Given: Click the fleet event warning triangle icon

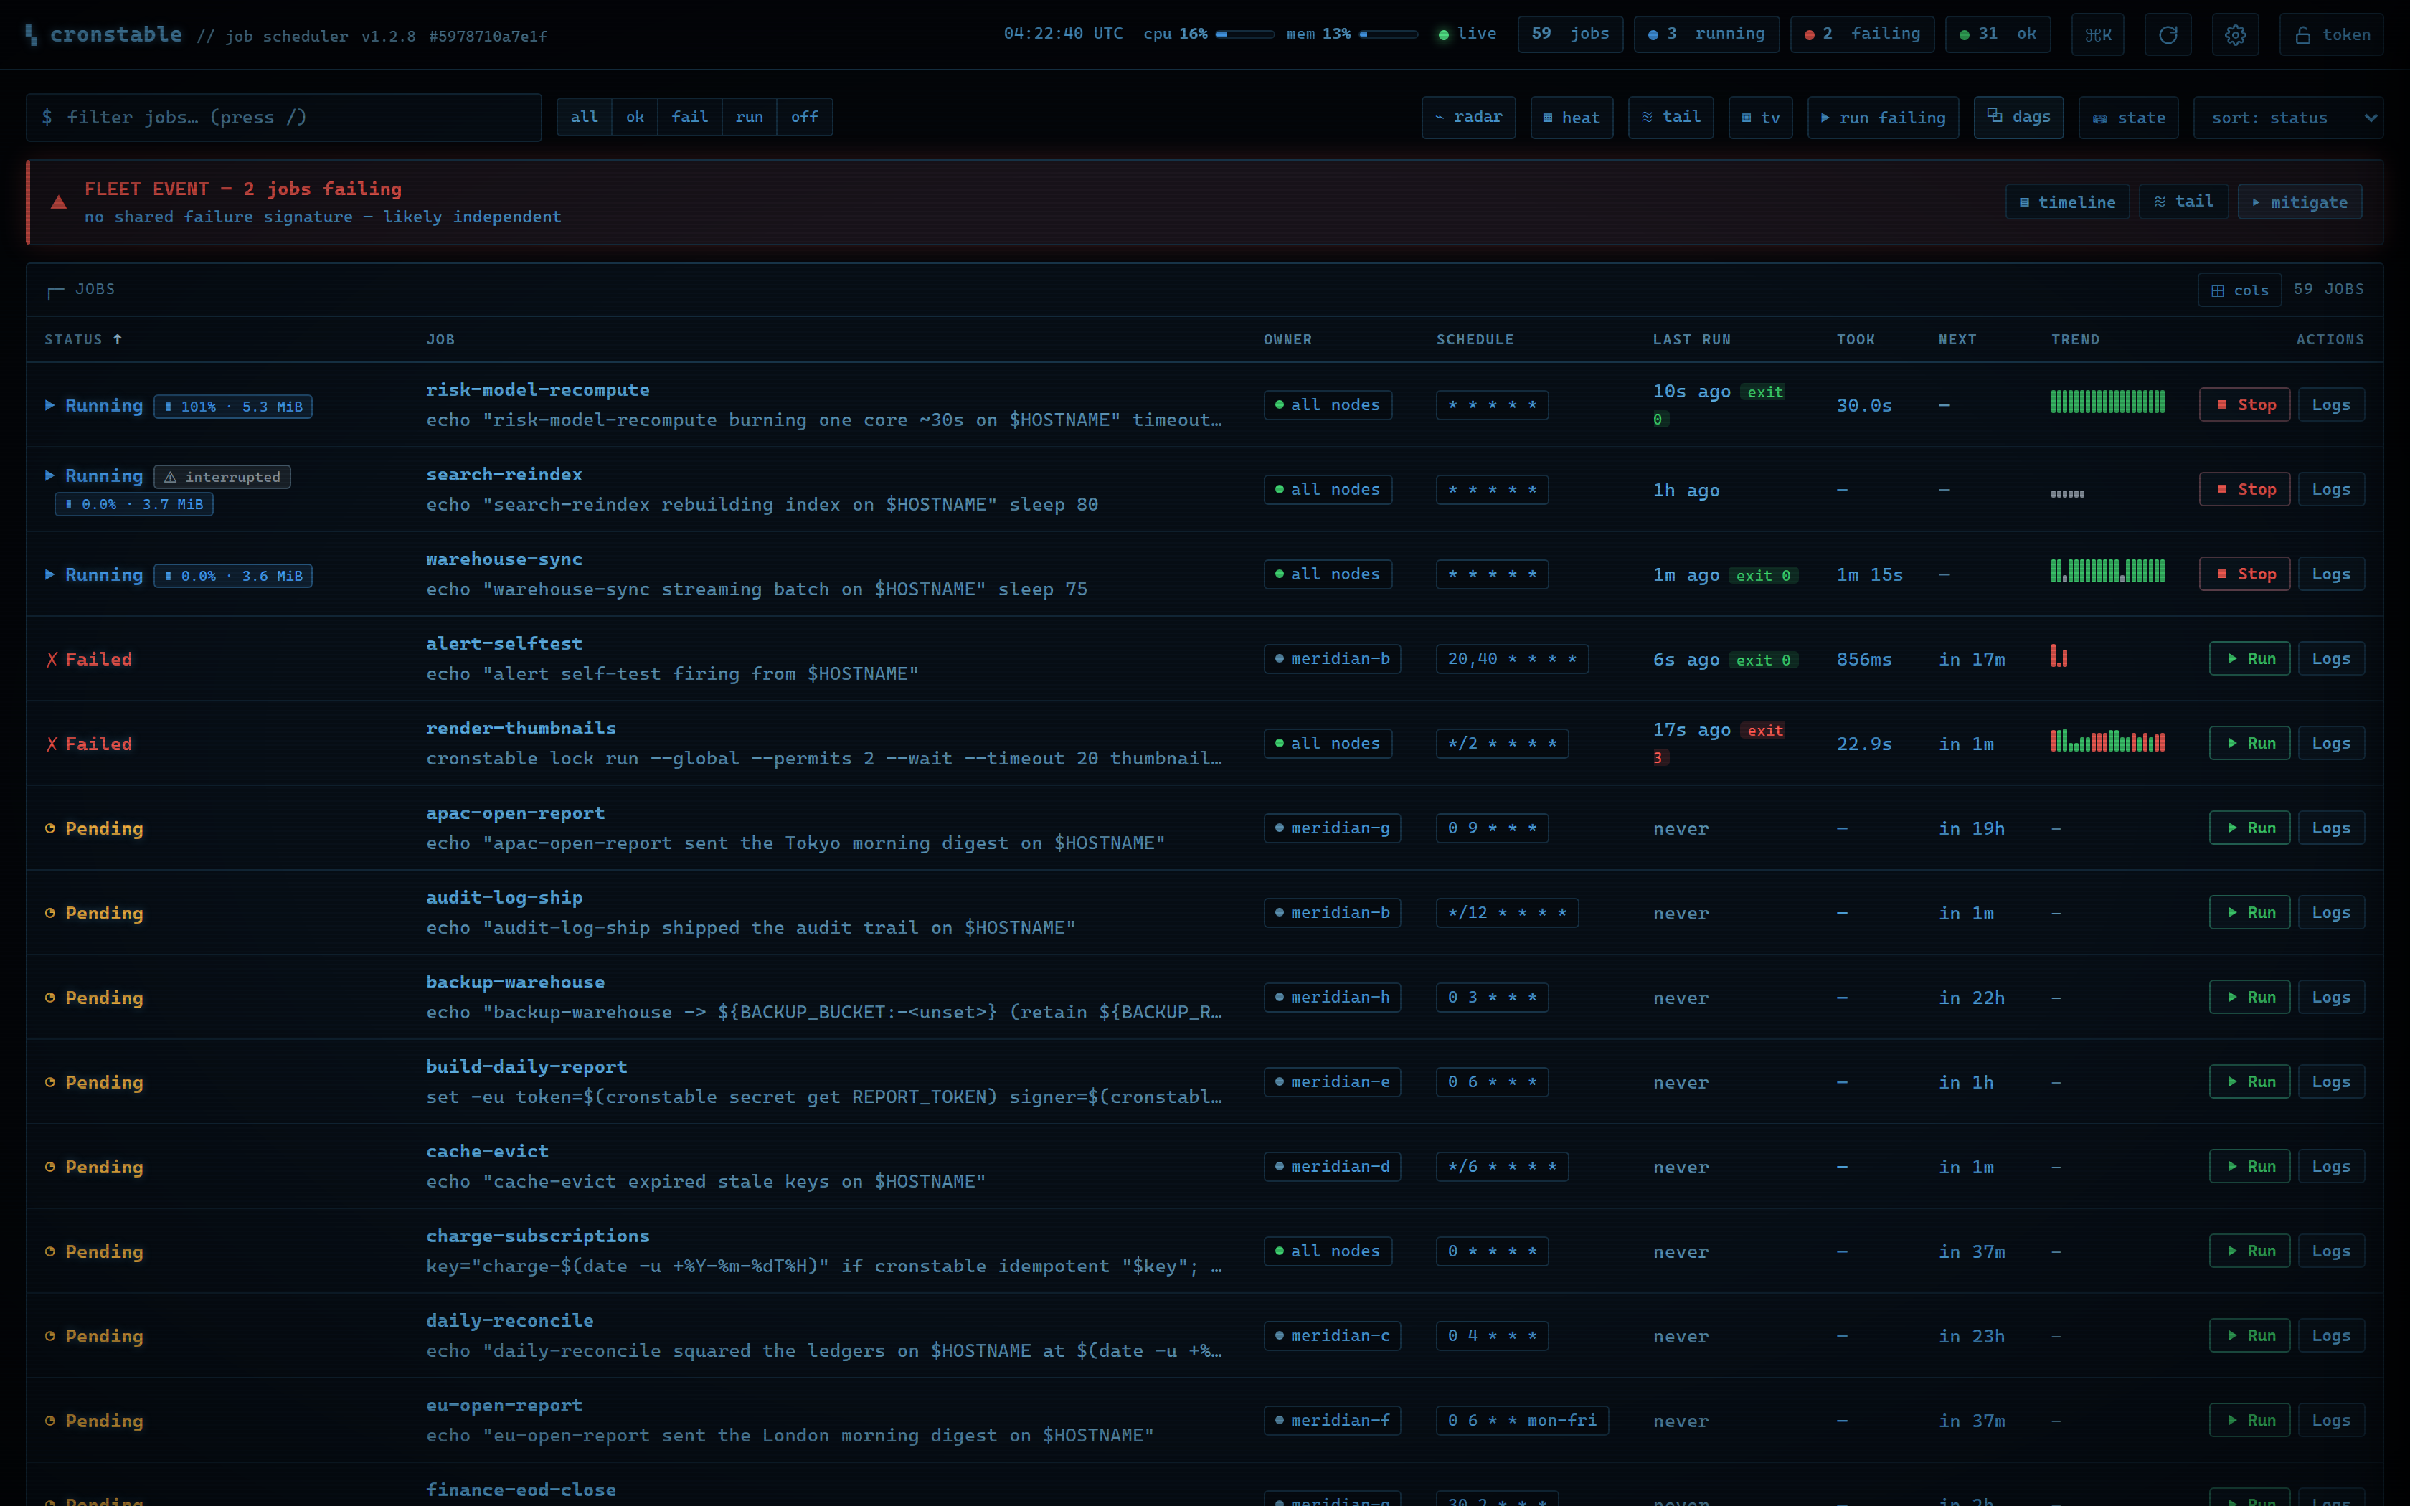Looking at the screenshot, I should (59, 202).
